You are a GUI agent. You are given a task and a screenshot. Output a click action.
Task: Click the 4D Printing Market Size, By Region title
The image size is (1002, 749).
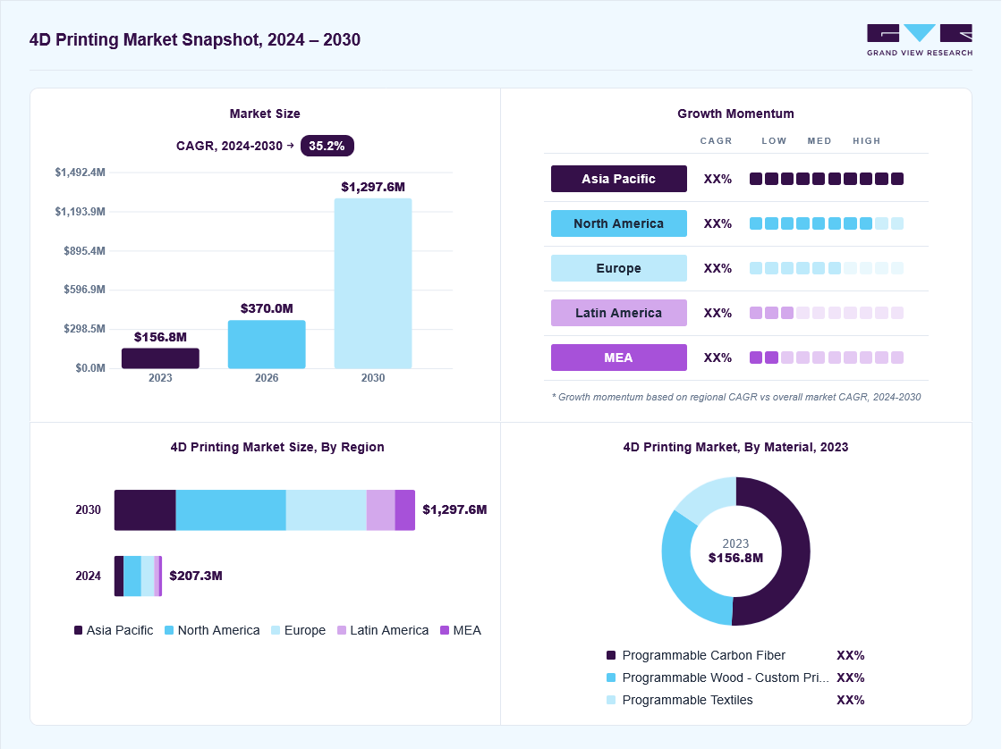tap(277, 447)
